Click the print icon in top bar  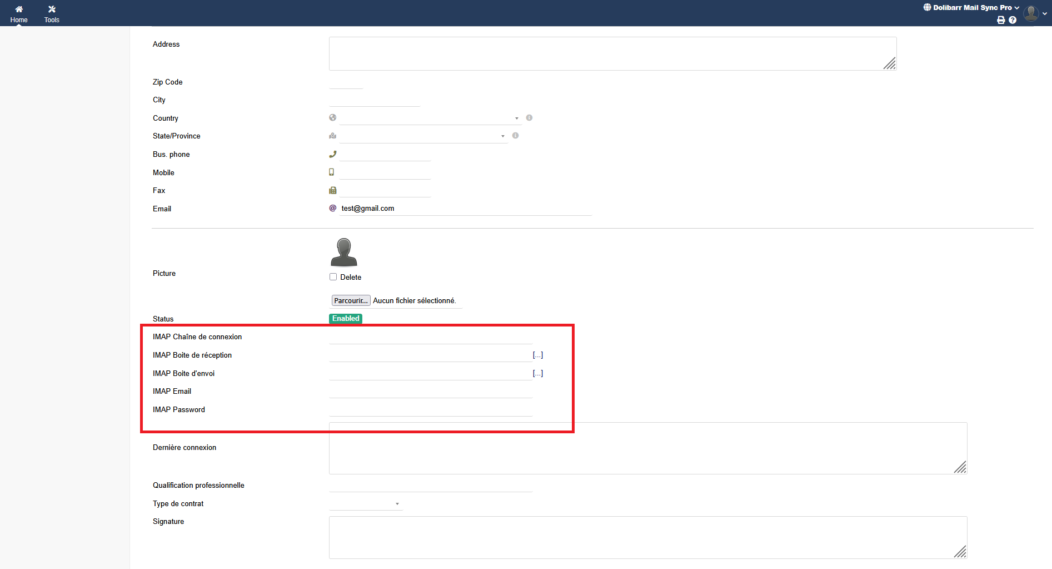(x=1001, y=20)
